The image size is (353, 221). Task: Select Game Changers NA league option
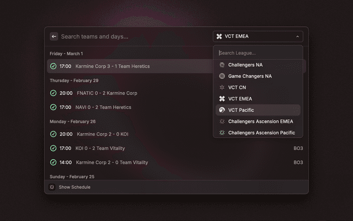pos(250,76)
